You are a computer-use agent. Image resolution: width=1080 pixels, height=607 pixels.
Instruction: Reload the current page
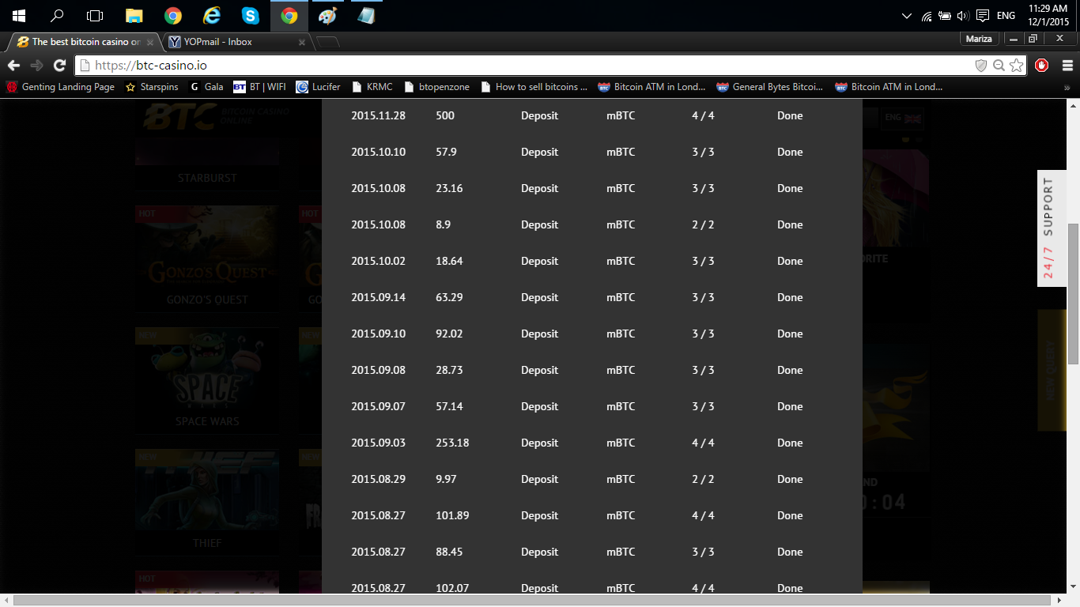coord(59,66)
